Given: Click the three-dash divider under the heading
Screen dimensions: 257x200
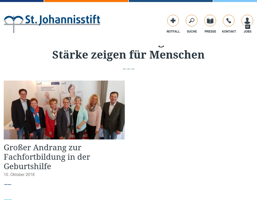Looking at the screenshot, I should [128, 69].
